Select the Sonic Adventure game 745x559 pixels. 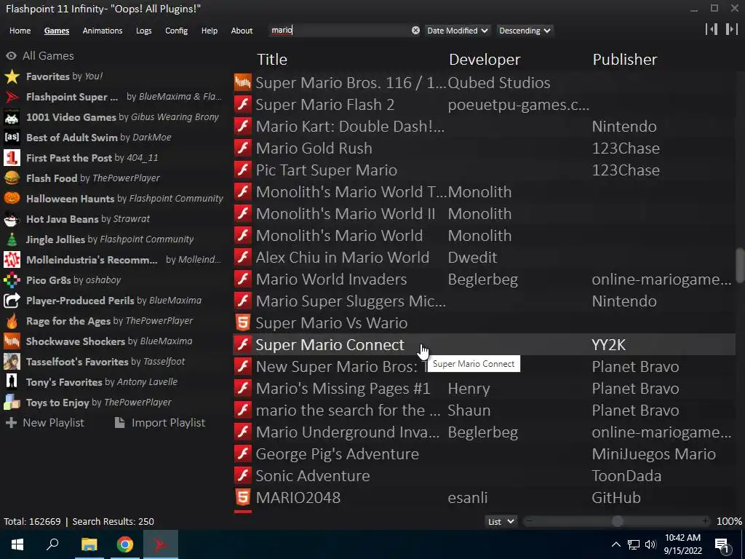point(484,476)
